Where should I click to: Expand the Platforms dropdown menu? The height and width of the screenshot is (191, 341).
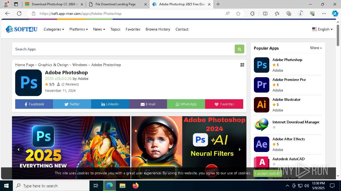pyautogui.click(x=79, y=29)
